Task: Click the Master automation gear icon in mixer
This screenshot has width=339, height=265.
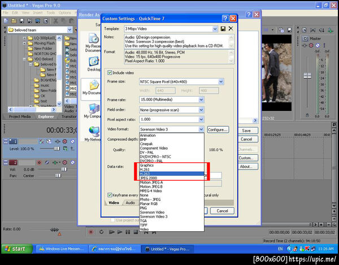Action: click(311, 45)
